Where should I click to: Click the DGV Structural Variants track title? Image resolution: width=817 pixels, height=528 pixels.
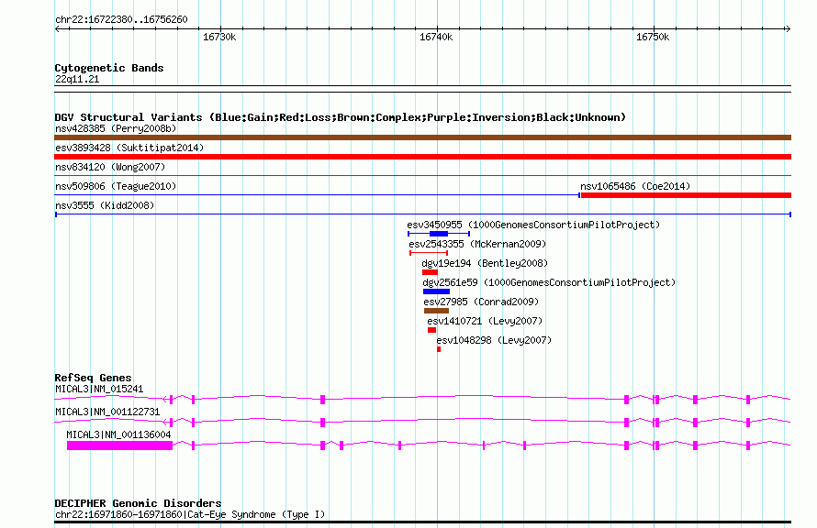point(341,117)
